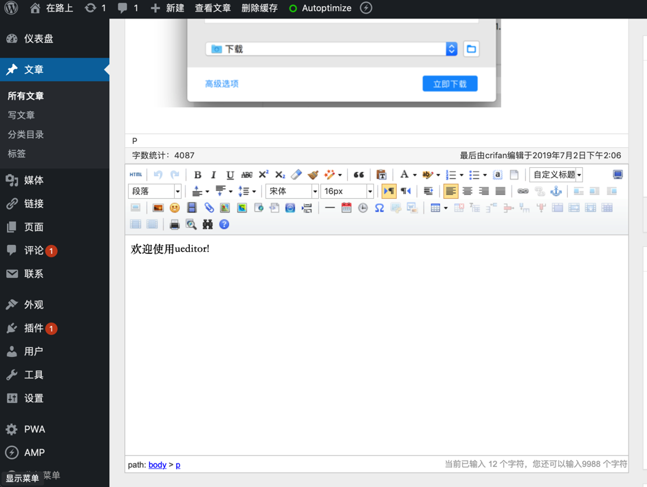Image resolution: width=647 pixels, height=487 pixels.
Task: Click the select-all icon
Action: pos(498,175)
